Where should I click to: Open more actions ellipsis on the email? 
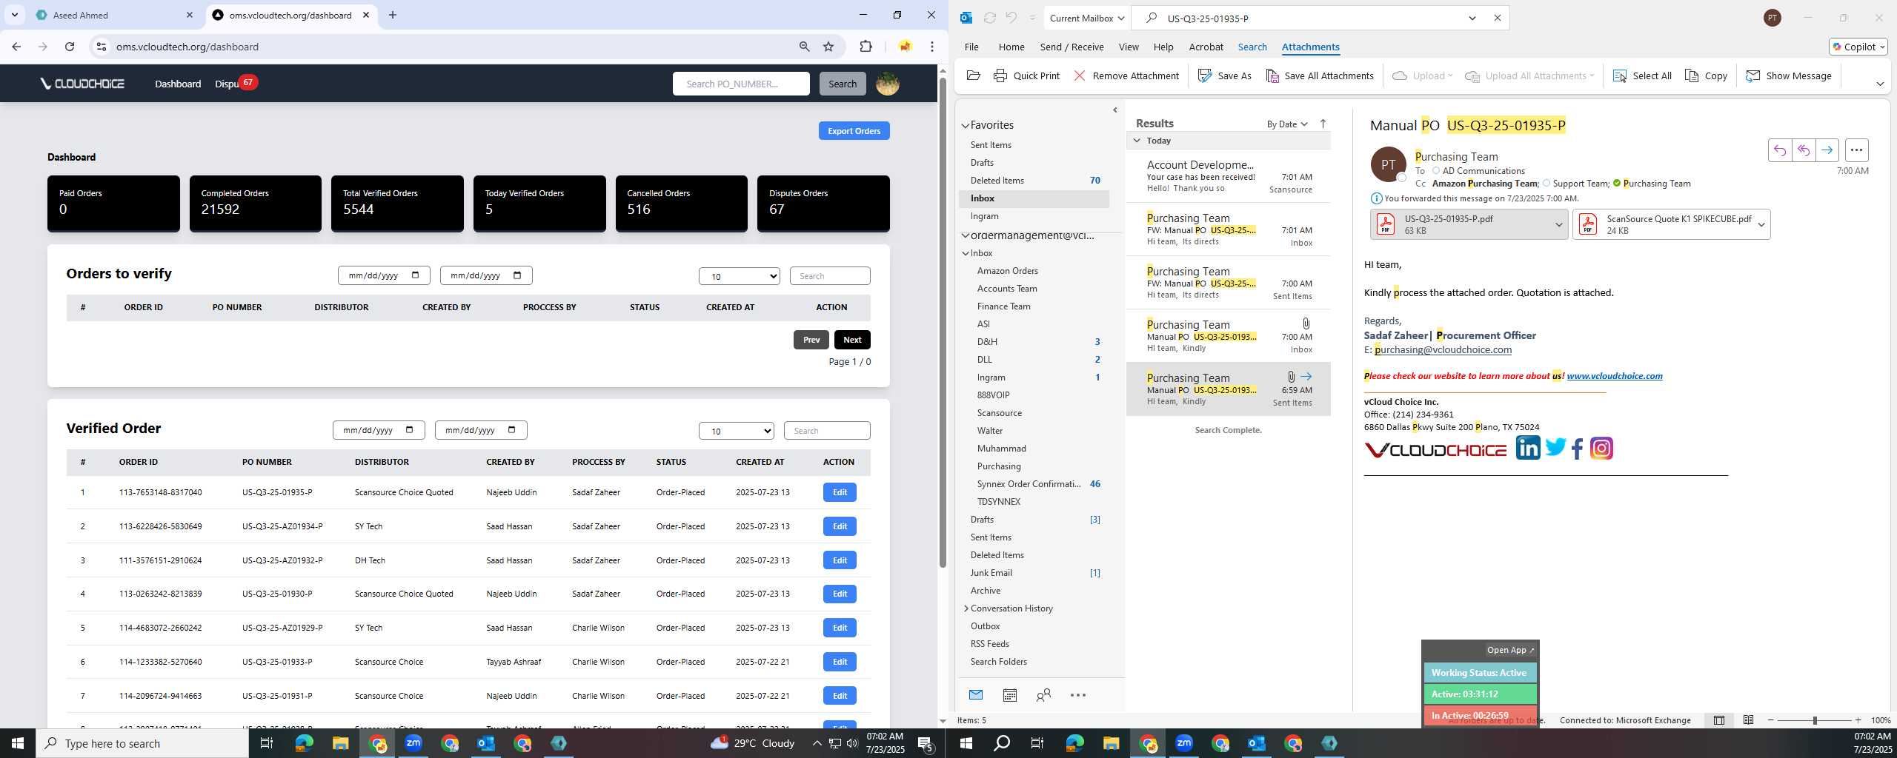(x=1856, y=150)
